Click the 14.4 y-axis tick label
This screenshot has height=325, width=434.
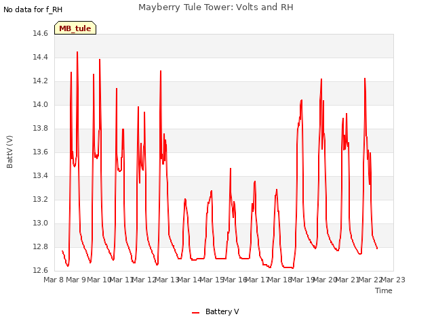coord(41,58)
